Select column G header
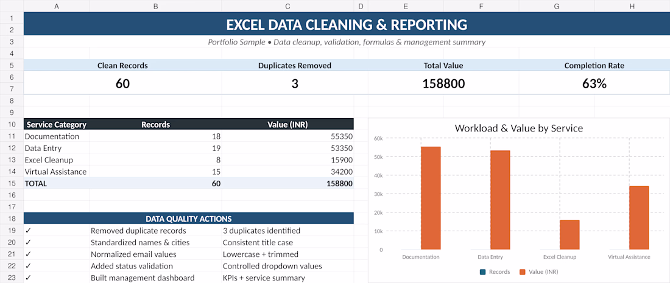 [556, 6]
